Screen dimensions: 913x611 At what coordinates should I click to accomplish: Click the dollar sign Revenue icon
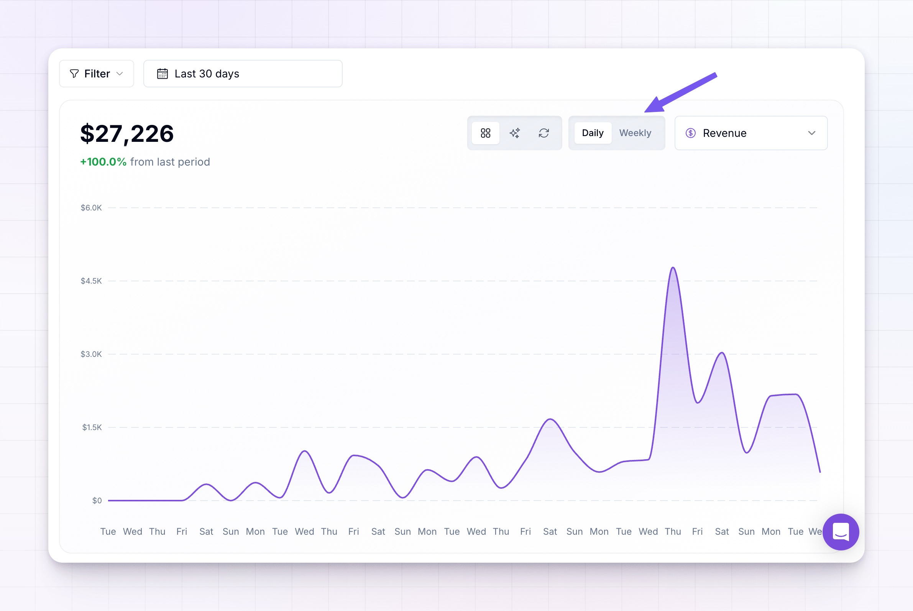coord(690,133)
